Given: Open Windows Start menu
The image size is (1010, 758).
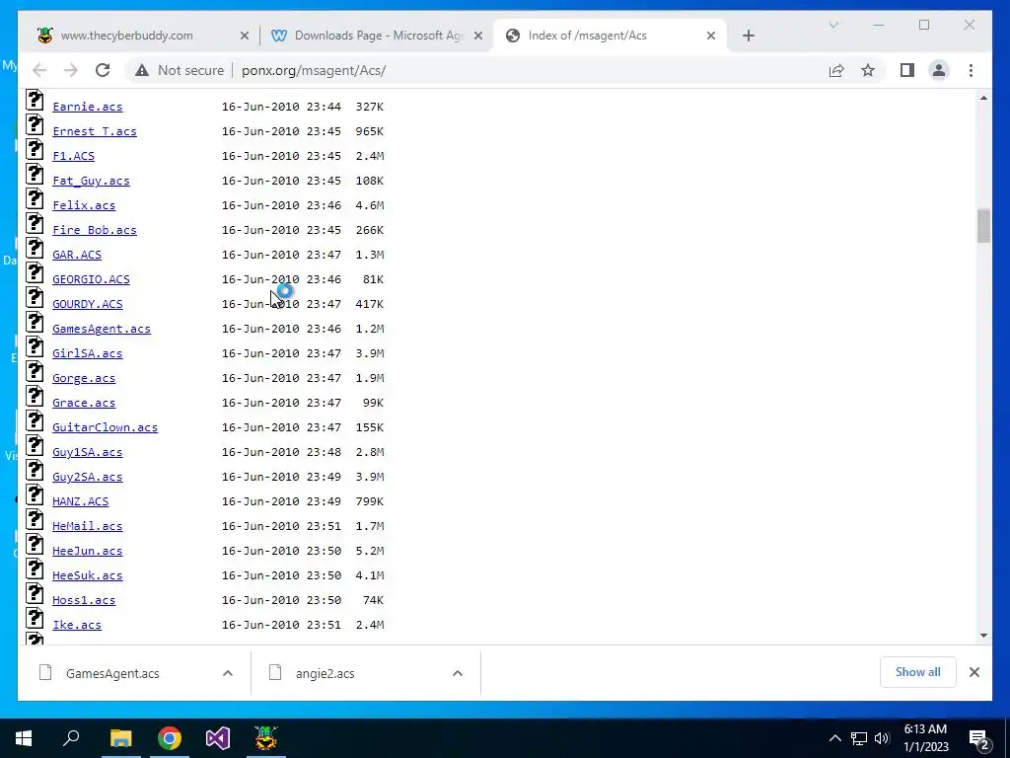Looking at the screenshot, I should (24, 738).
